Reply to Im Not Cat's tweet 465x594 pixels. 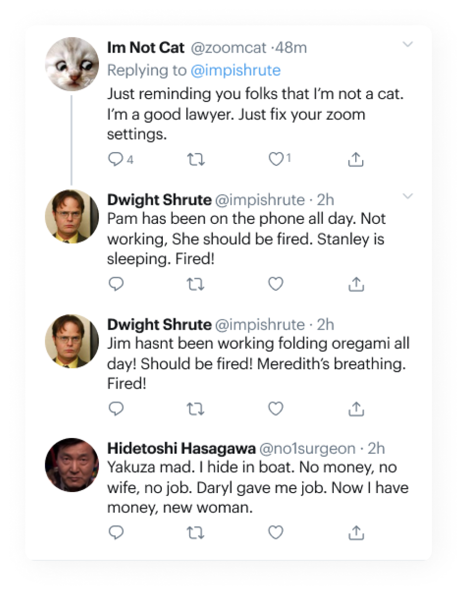coord(116,159)
